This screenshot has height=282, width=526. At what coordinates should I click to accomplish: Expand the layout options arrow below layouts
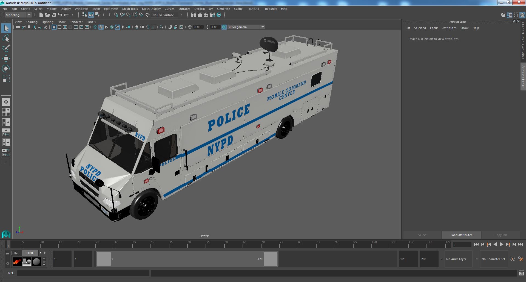coord(6,162)
